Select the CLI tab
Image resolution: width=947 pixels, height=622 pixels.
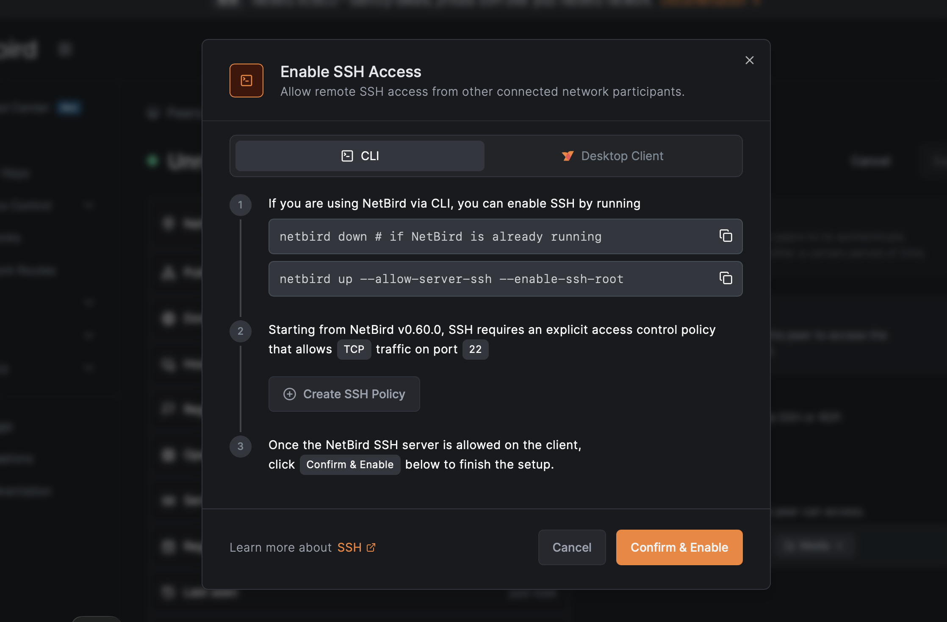pyautogui.click(x=359, y=155)
